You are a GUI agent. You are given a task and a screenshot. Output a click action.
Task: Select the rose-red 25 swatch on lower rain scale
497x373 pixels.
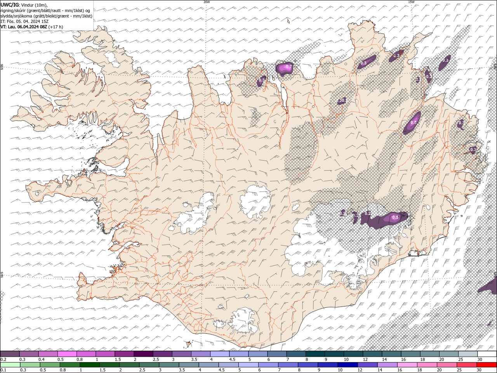point(466,365)
